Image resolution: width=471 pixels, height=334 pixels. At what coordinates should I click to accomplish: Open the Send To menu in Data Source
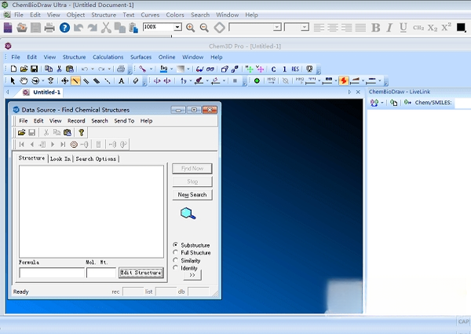124,121
